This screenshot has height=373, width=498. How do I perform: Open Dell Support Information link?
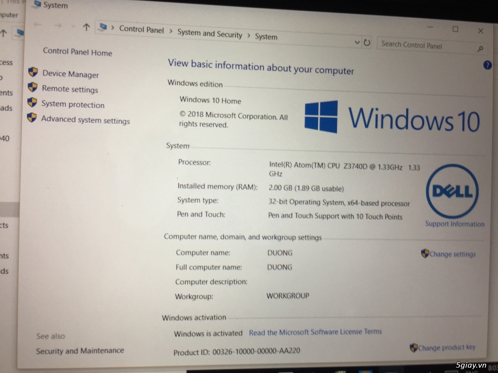pyautogui.click(x=455, y=224)
